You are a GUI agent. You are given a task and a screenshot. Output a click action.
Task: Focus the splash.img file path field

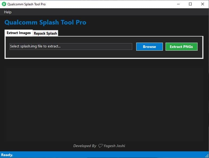tap(71, 46)
